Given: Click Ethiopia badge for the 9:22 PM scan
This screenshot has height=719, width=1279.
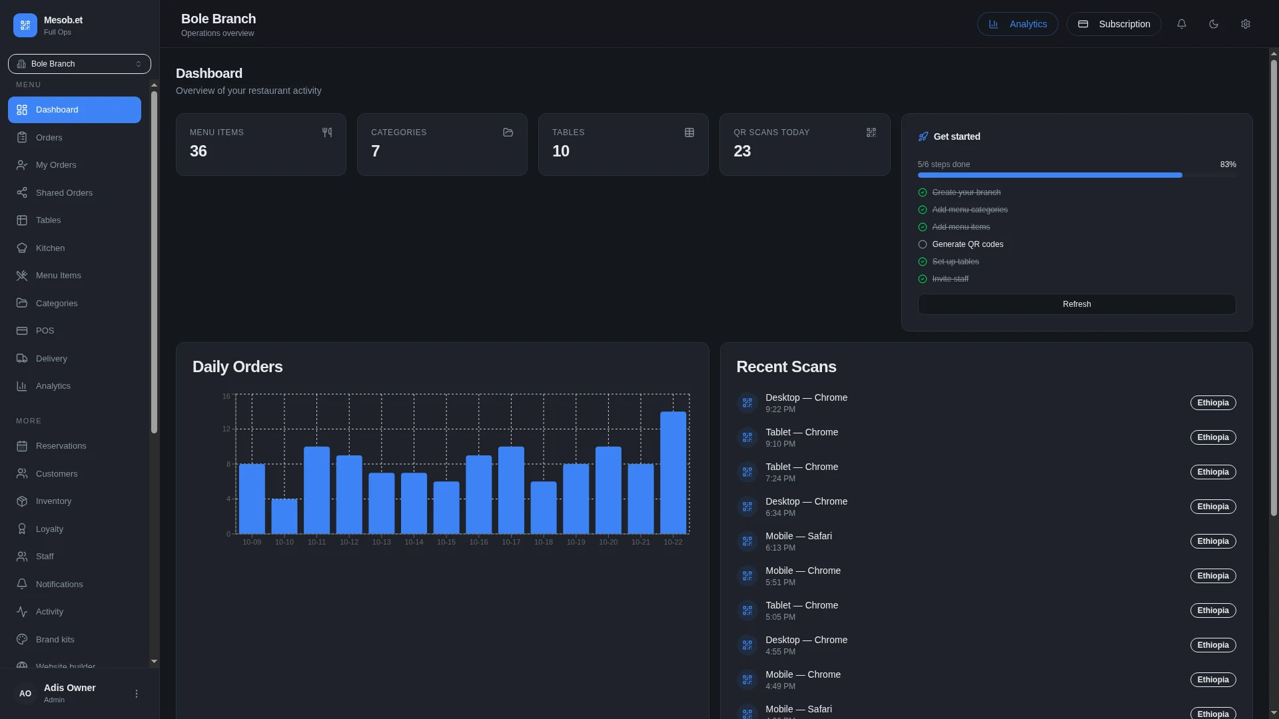Looking at the screenshot, I should (x=1213, y=403).
